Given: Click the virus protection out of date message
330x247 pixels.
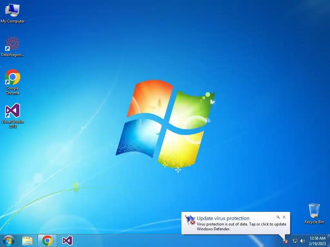Looking at the screenshot, I should pyautogui.click(x=241, y=226).
